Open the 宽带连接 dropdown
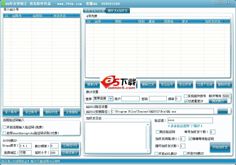This screenshot has width=236, height=165. point(111,99)
